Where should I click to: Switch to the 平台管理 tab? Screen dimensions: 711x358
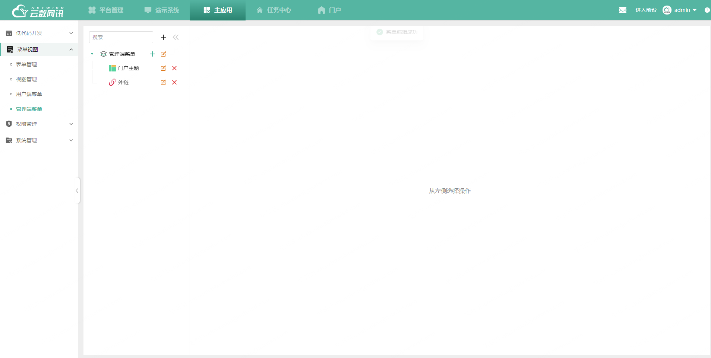pos(106,10)
